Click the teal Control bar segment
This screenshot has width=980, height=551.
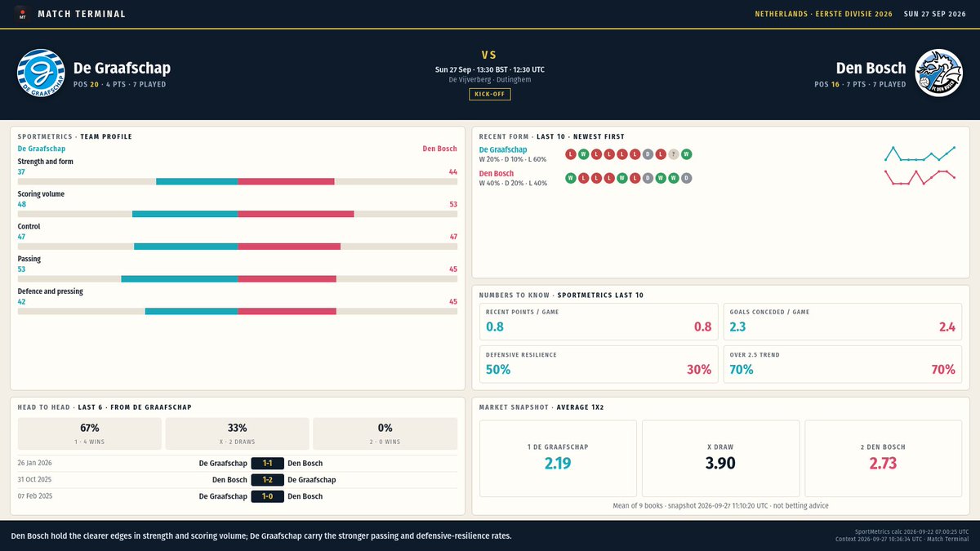pyautogui.click(x=186, y=247)
